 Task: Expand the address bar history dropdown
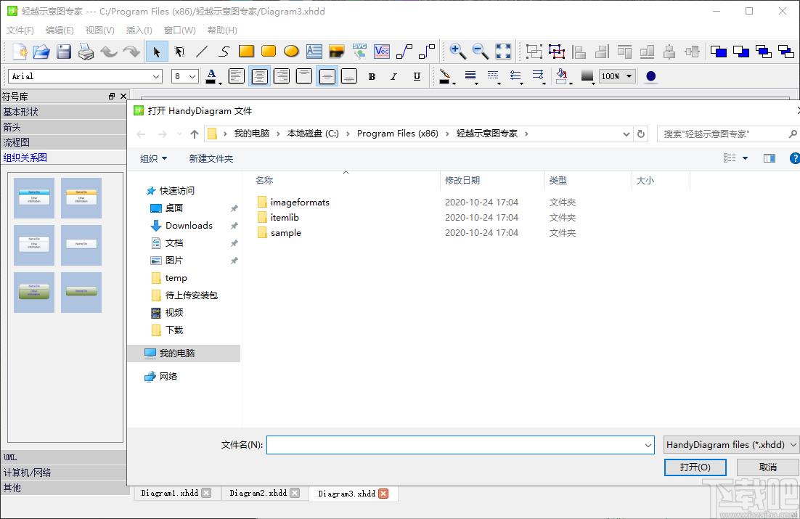[x=626, y=134]
